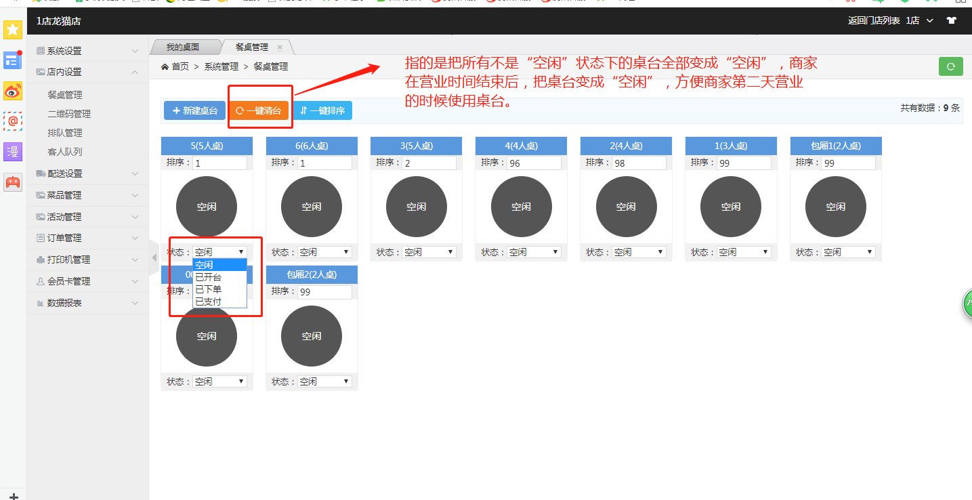Switch to the 我的桌面 tab
The width and height of the screenshot is (972, 500).
[x=183, y=47]
